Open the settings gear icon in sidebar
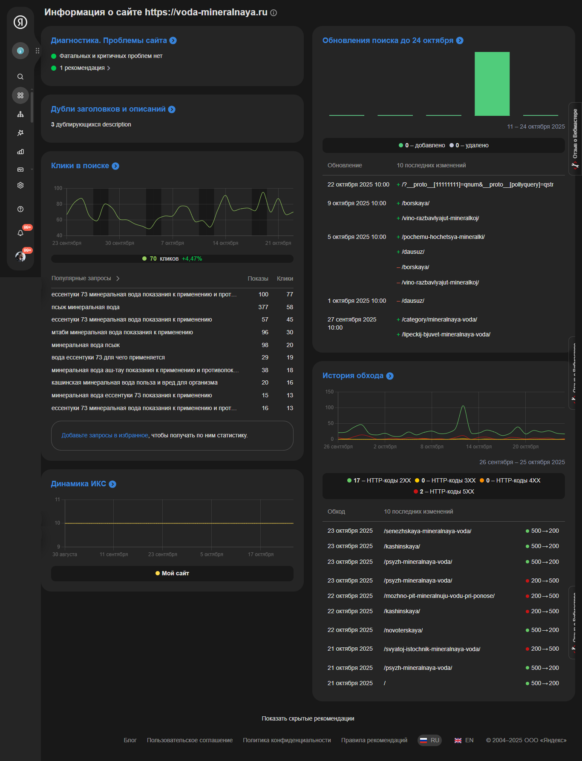Image resolution: width=582 pixels, height=761 pixels. (x=20, y=185)
